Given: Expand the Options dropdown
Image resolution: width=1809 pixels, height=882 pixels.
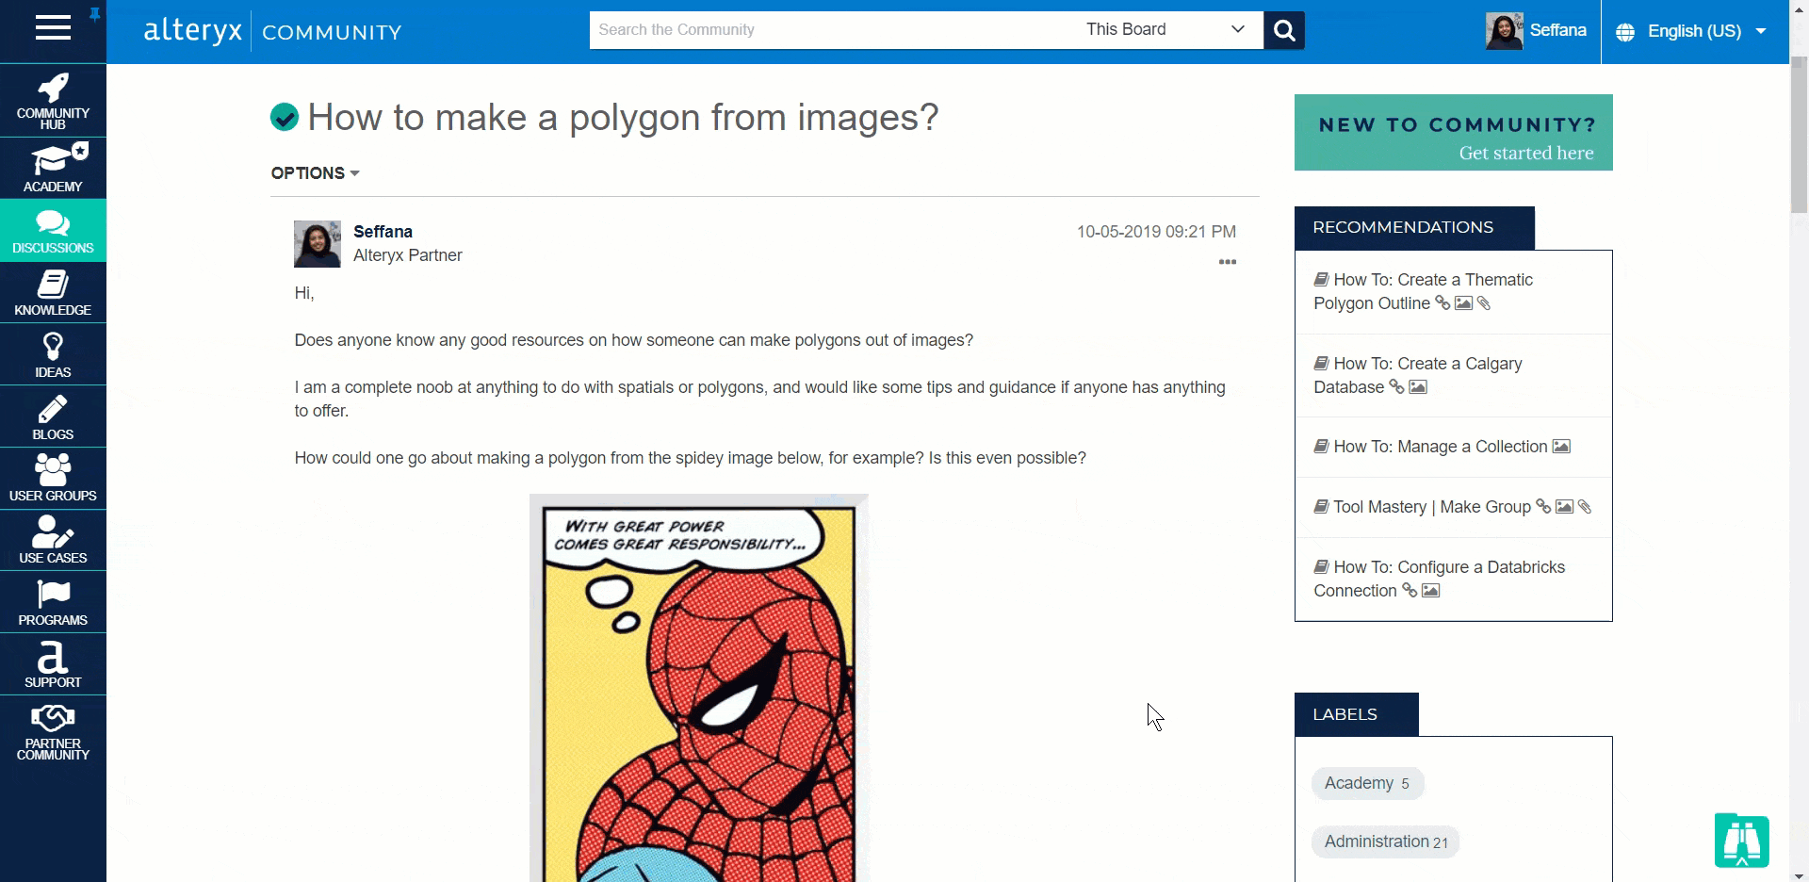Looking at the screenshot, I should (x=316, y=173).
